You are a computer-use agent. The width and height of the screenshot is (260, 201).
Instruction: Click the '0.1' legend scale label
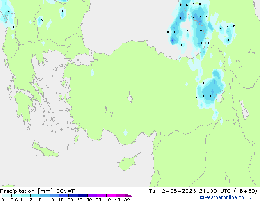[x=5, y=199]
